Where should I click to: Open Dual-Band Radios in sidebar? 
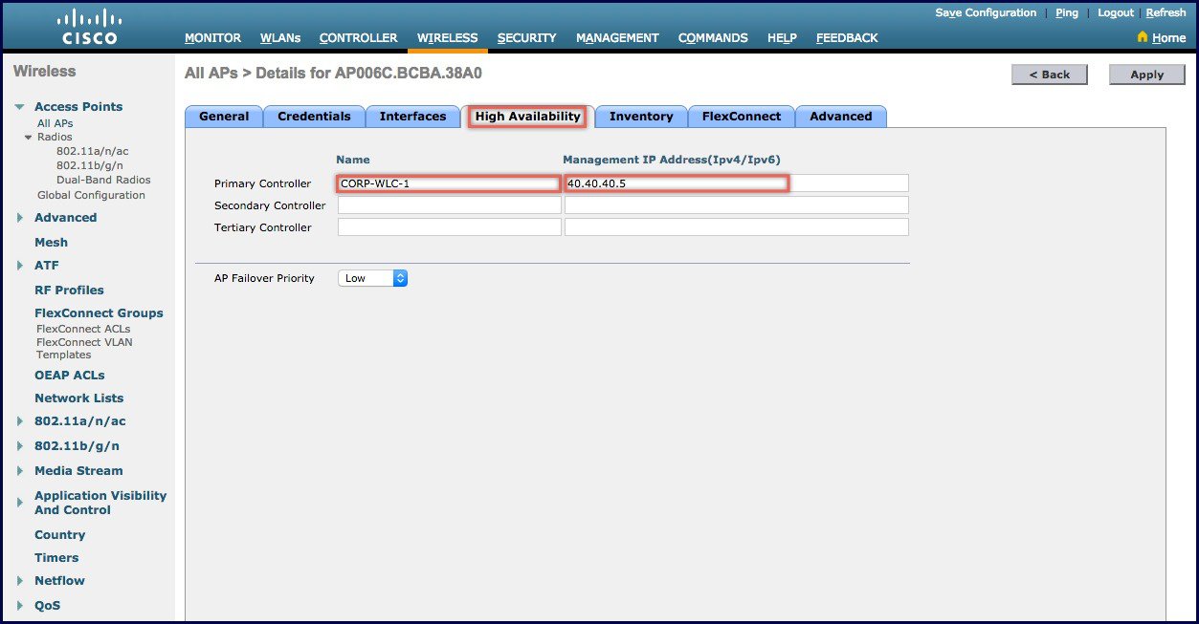pyautogui.click(x=103, y=180)
